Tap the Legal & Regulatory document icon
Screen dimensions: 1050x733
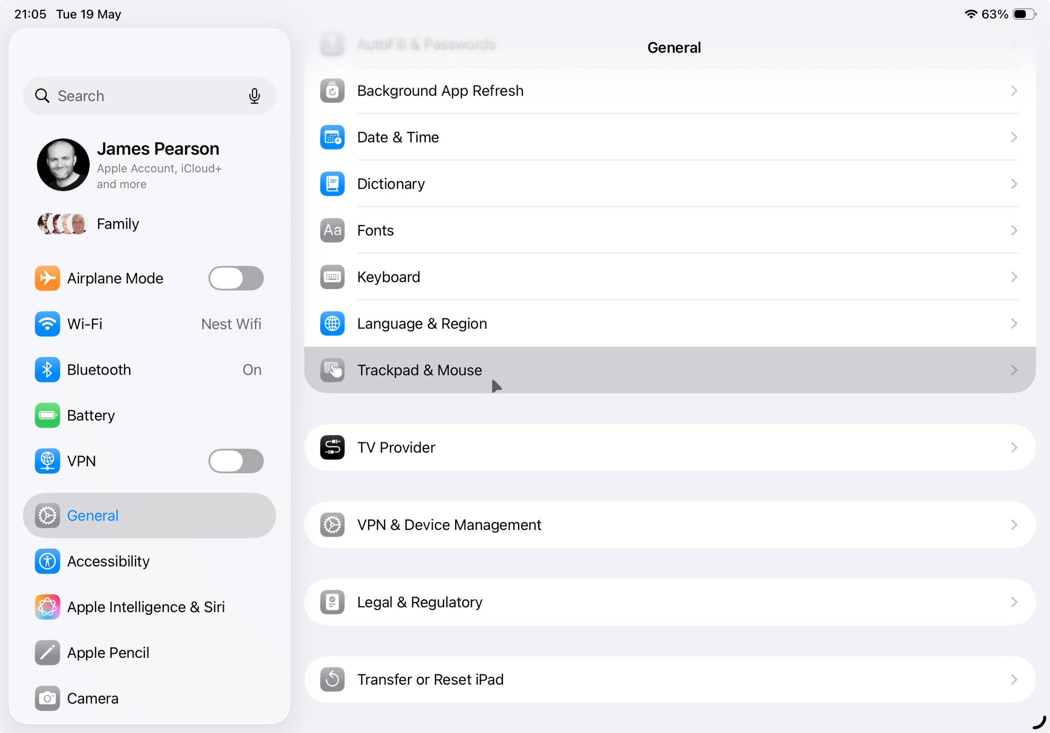point(332,602)
